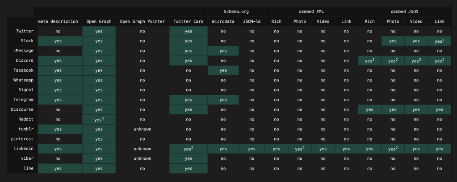Click the "unknown" cell in the viber row

(142, 158)
